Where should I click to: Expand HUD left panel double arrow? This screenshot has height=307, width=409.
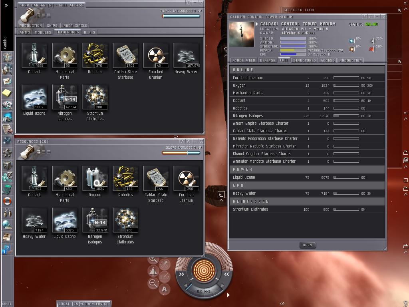tap(182, 274)
